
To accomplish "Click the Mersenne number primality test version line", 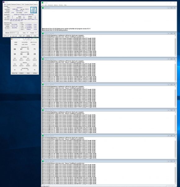I will click(66, 29).
